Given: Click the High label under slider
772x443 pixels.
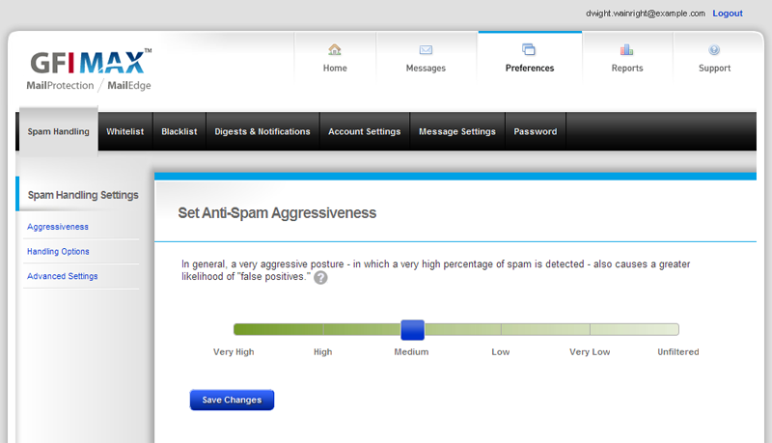Looking at the screenshot, I should click(323, 352).
